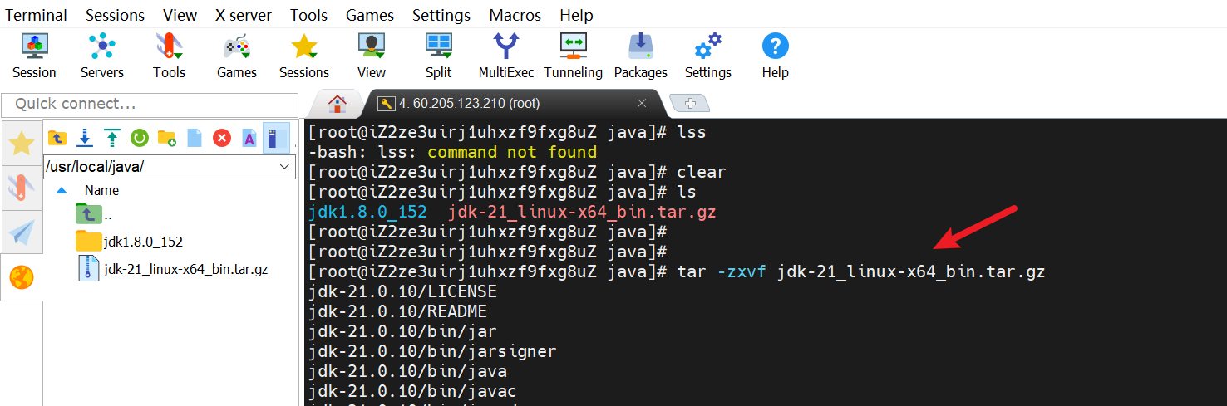Viewport: 1227px width, 406px height.
Task: Open SFTP globe sidebar tab
Action: [x=22, y=278]
